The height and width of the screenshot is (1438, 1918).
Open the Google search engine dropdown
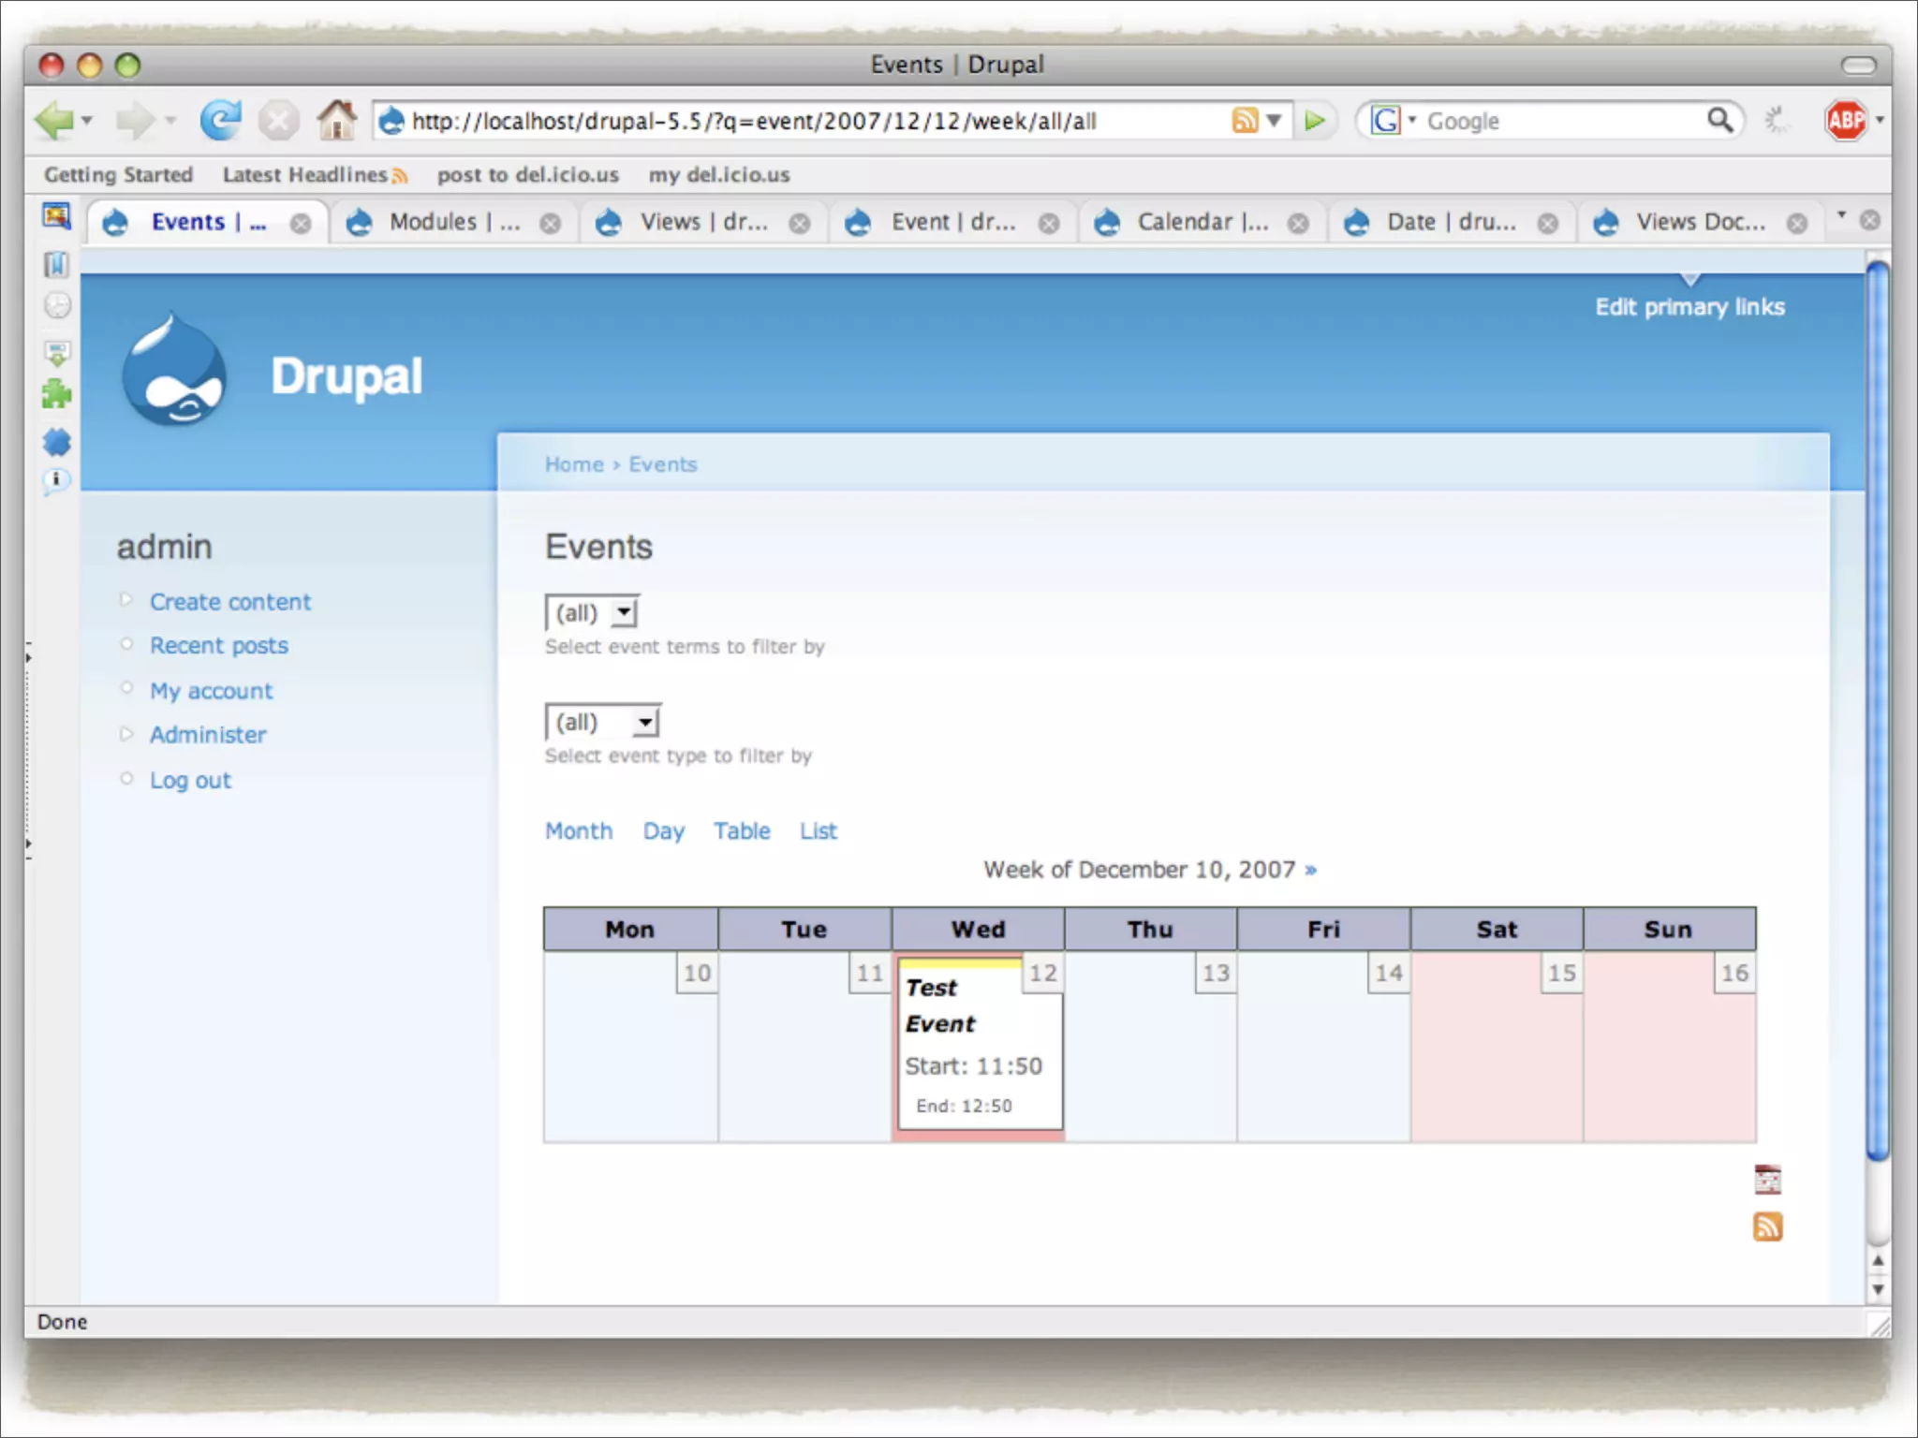pos(1393,121)
